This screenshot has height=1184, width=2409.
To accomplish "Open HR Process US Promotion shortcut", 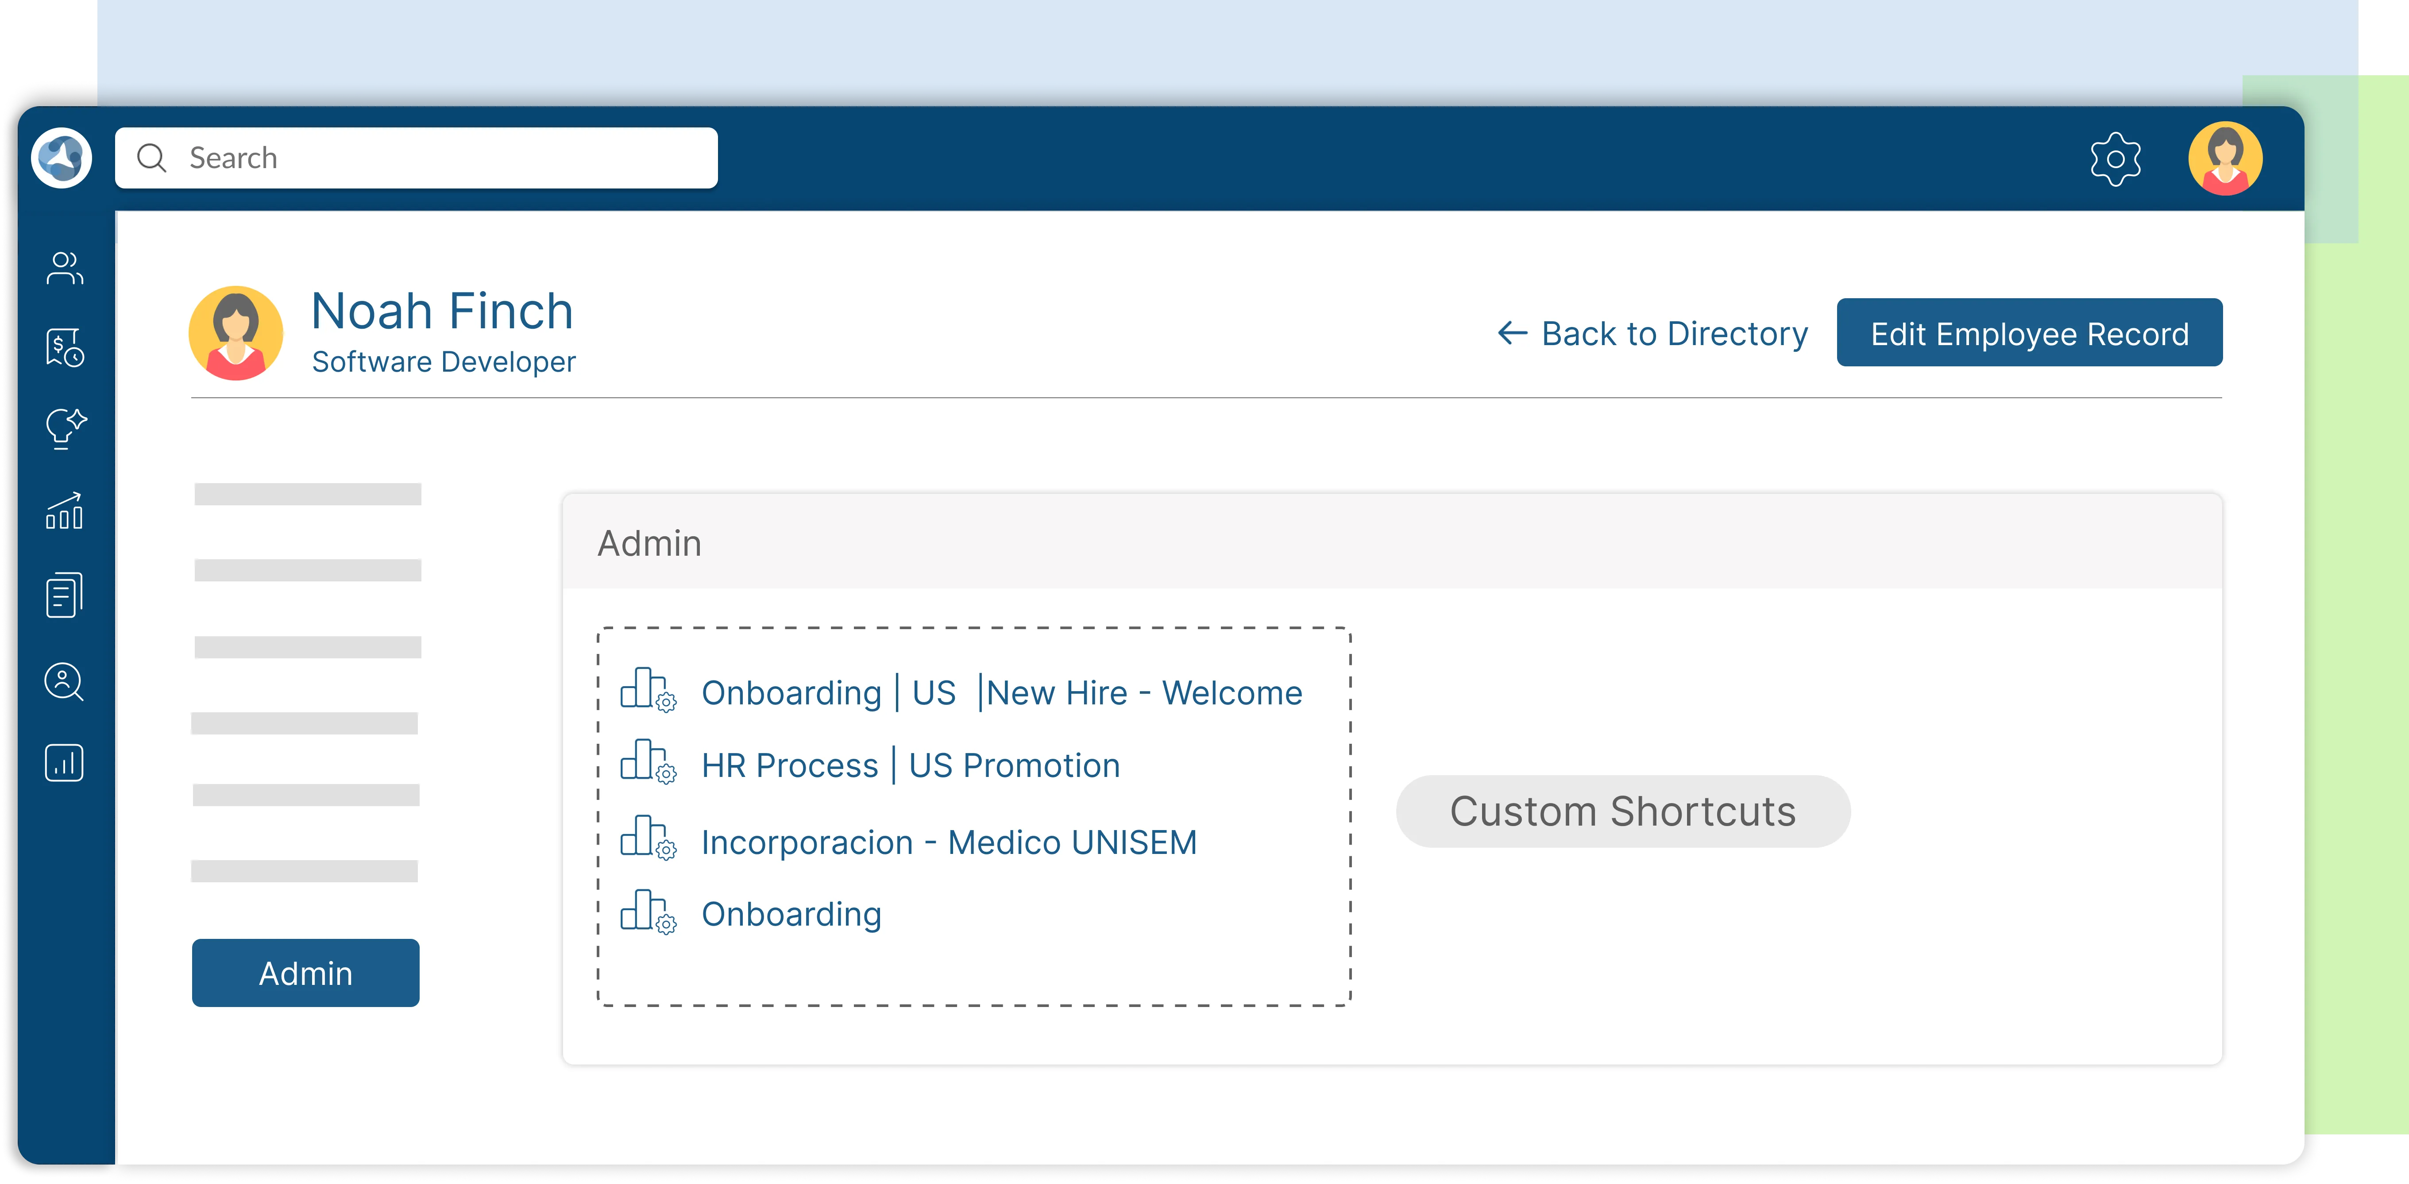I will click(x=910, y=765).
